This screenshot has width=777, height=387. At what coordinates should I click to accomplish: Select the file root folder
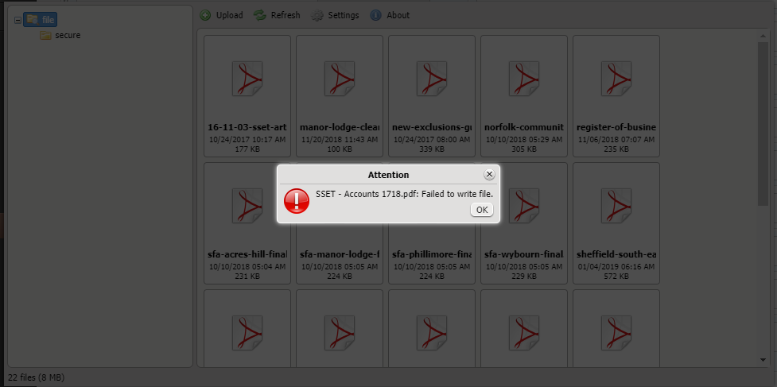(x=40, y=20)
